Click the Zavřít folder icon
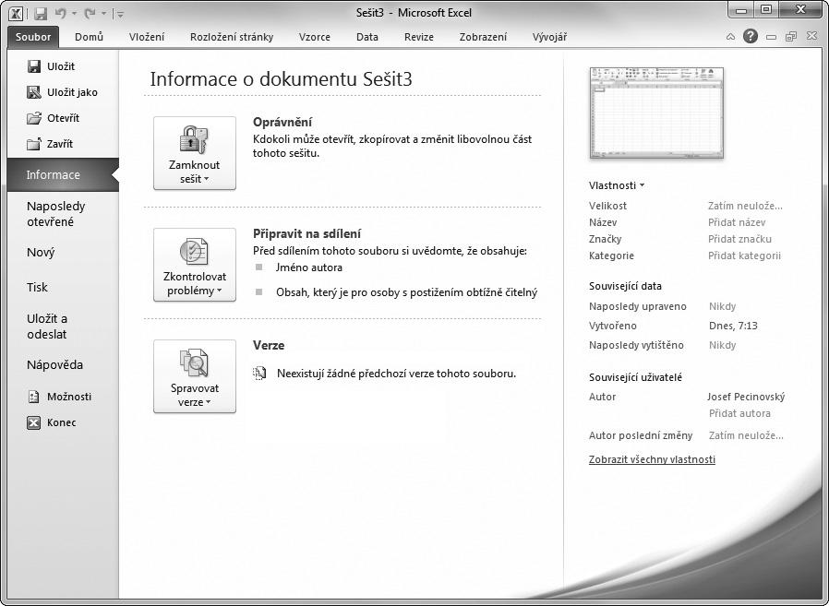Viewport: 829px width, 606px height. tap(34, 144)
